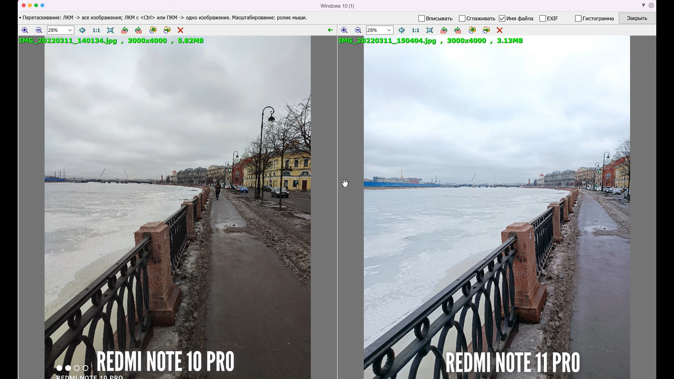
Task: Fit right pane image to window
Action: tap(429, 30)
